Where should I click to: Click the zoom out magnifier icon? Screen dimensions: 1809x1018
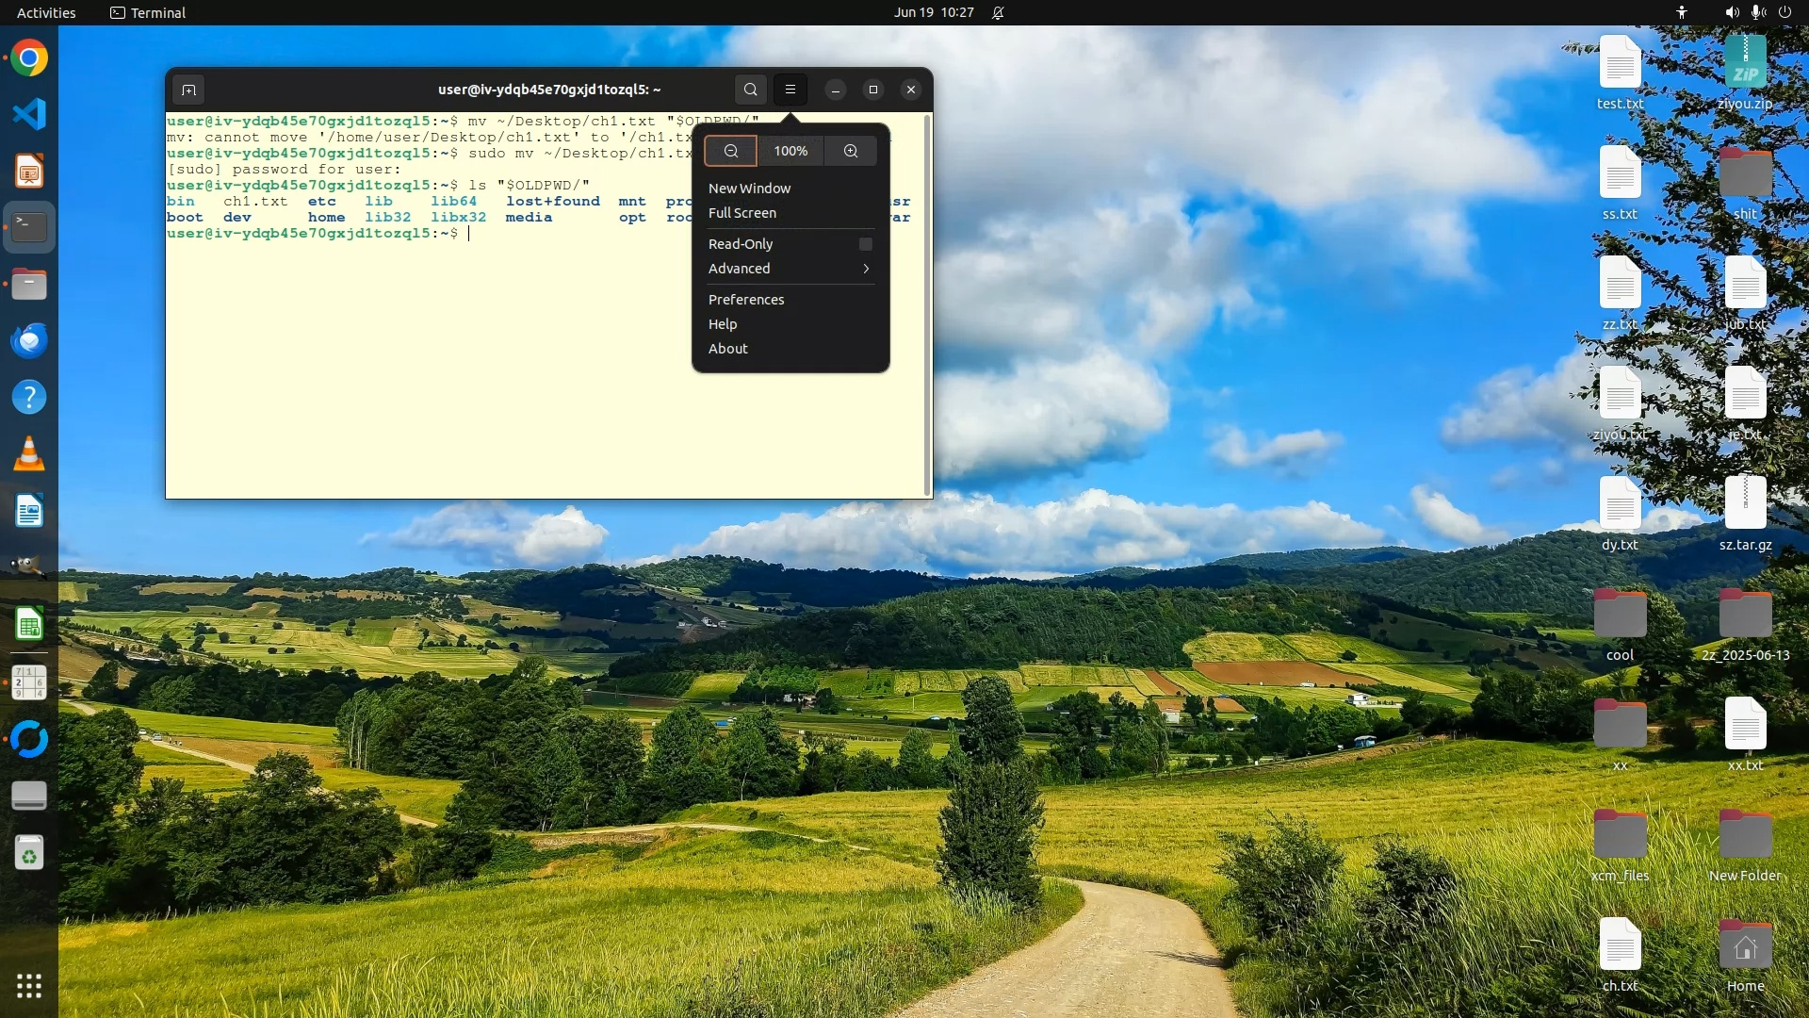point(730,151)
